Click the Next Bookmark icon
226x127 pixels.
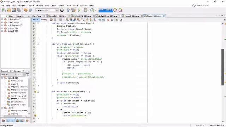[x=91, y=20]
